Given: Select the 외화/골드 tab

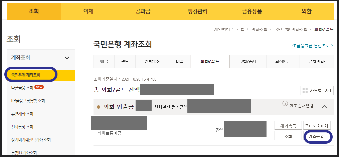Looking at the screenshot, I should 210,61.
